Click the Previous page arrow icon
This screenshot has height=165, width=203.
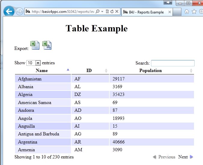coord(154,157)
